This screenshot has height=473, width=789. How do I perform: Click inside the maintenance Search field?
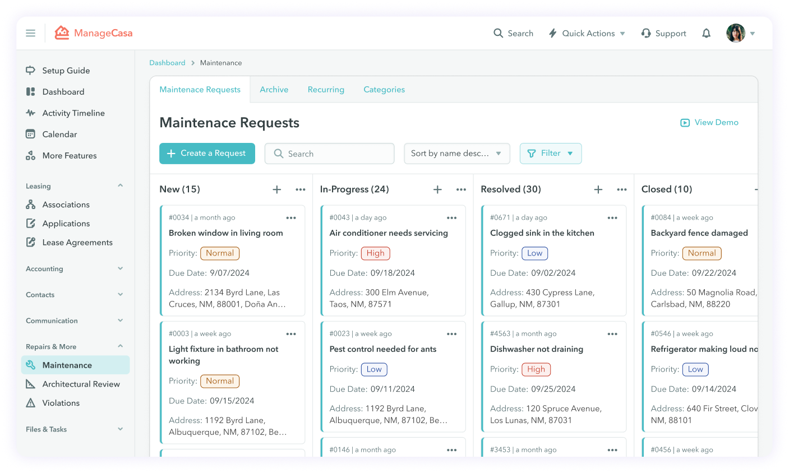point(329,153)
